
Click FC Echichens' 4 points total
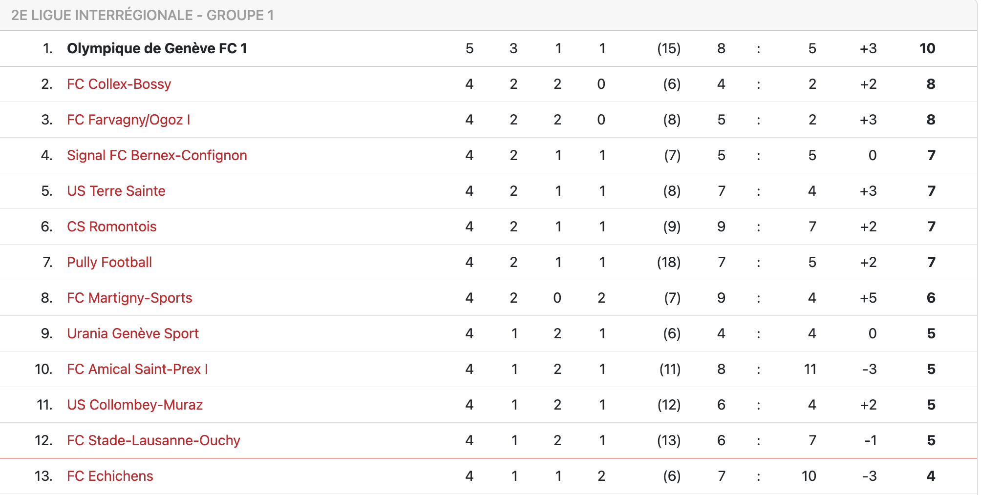coord(931,476)
